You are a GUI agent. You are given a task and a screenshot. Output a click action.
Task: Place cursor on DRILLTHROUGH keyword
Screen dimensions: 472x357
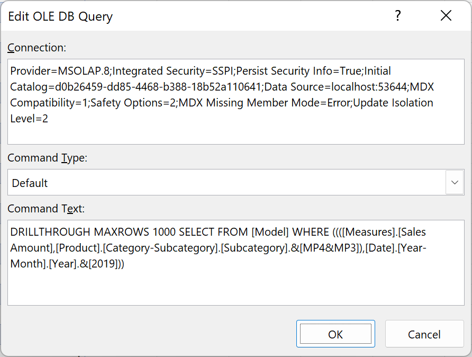click(50, 232)
